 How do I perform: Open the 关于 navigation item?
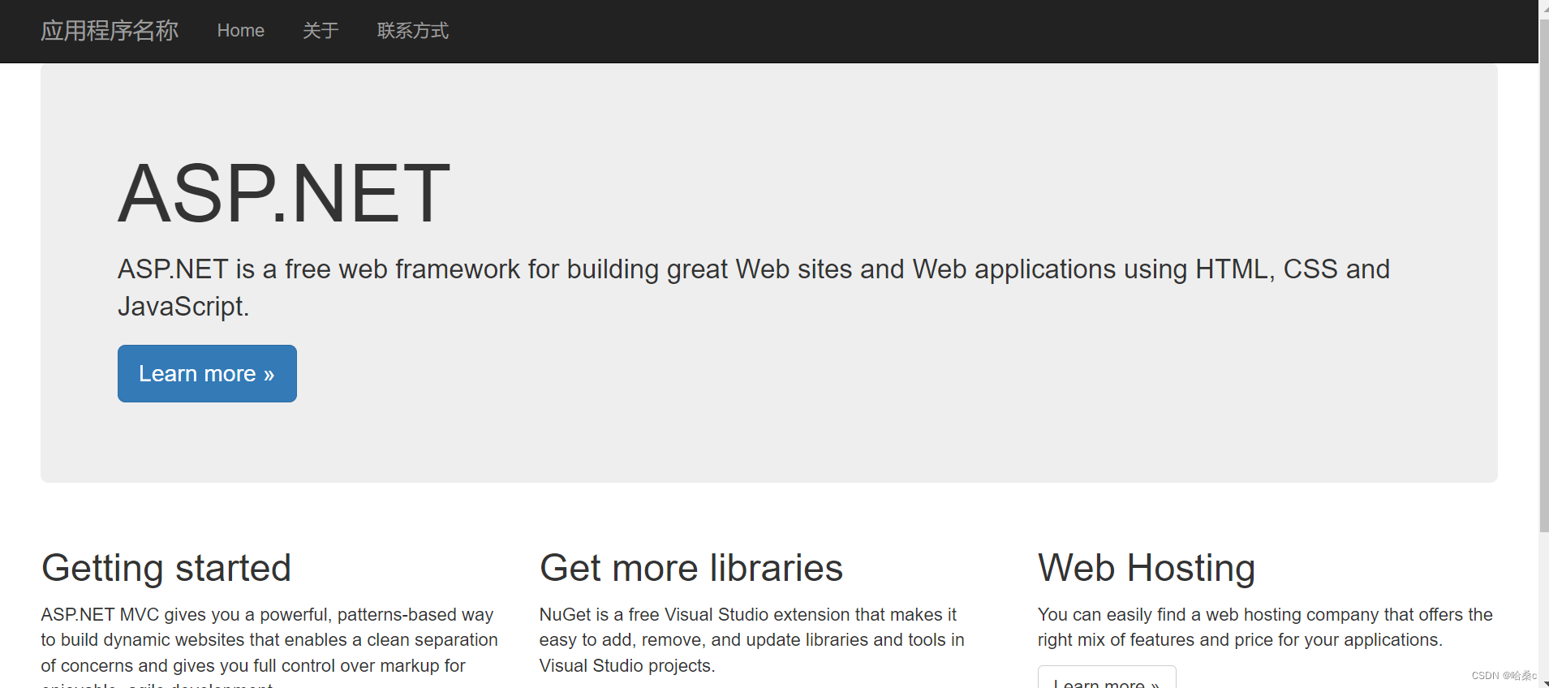point(321,31)
